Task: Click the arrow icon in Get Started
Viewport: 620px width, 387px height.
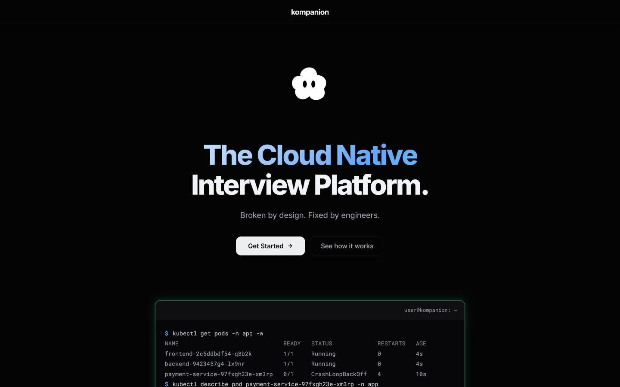Action: click(x=290, y=246)
